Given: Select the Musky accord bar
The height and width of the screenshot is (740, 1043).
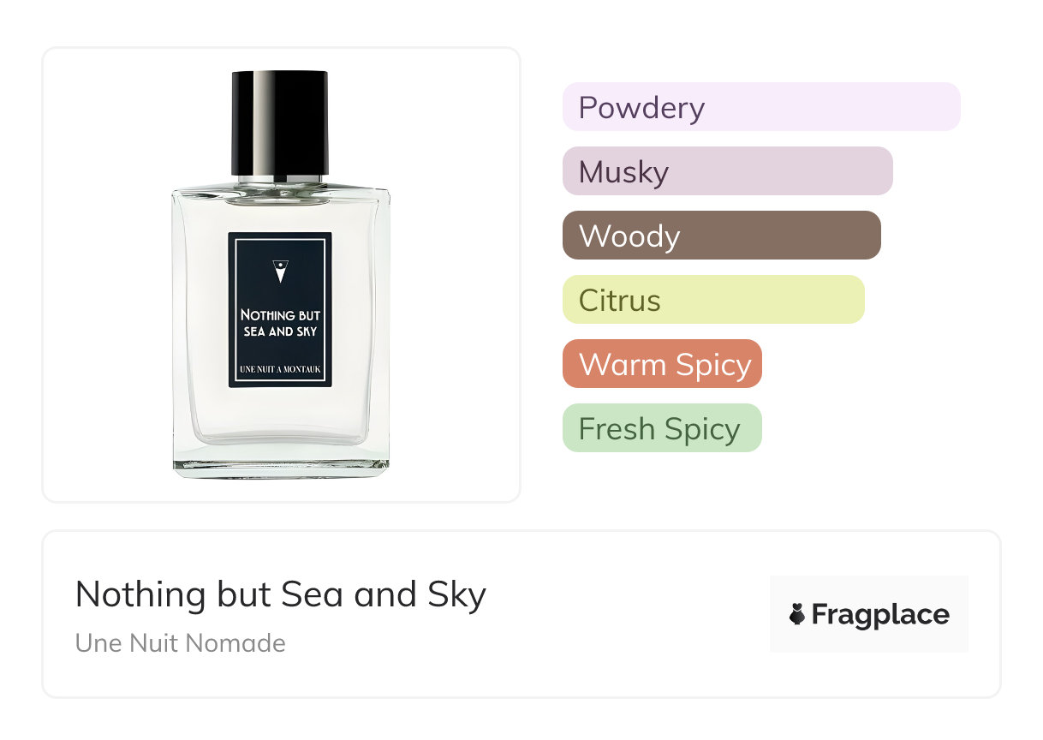Looking at the screenshot, I should [x=728, y=171].
